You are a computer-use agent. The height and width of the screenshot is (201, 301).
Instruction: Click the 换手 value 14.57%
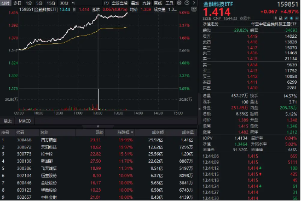290,96
